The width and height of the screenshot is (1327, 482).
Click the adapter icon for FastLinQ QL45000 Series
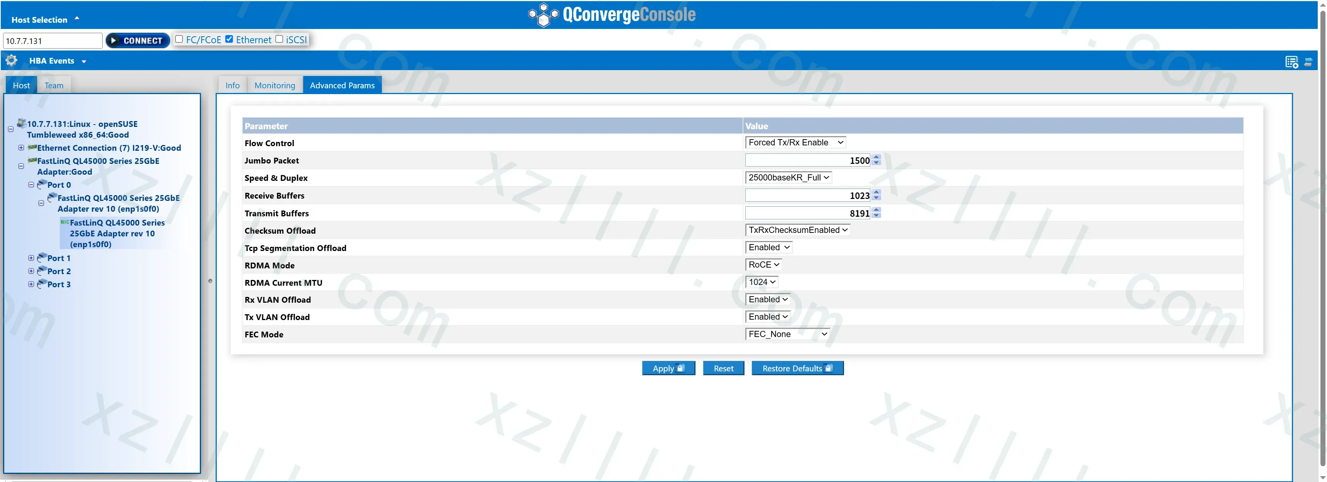tap(32, 161)
